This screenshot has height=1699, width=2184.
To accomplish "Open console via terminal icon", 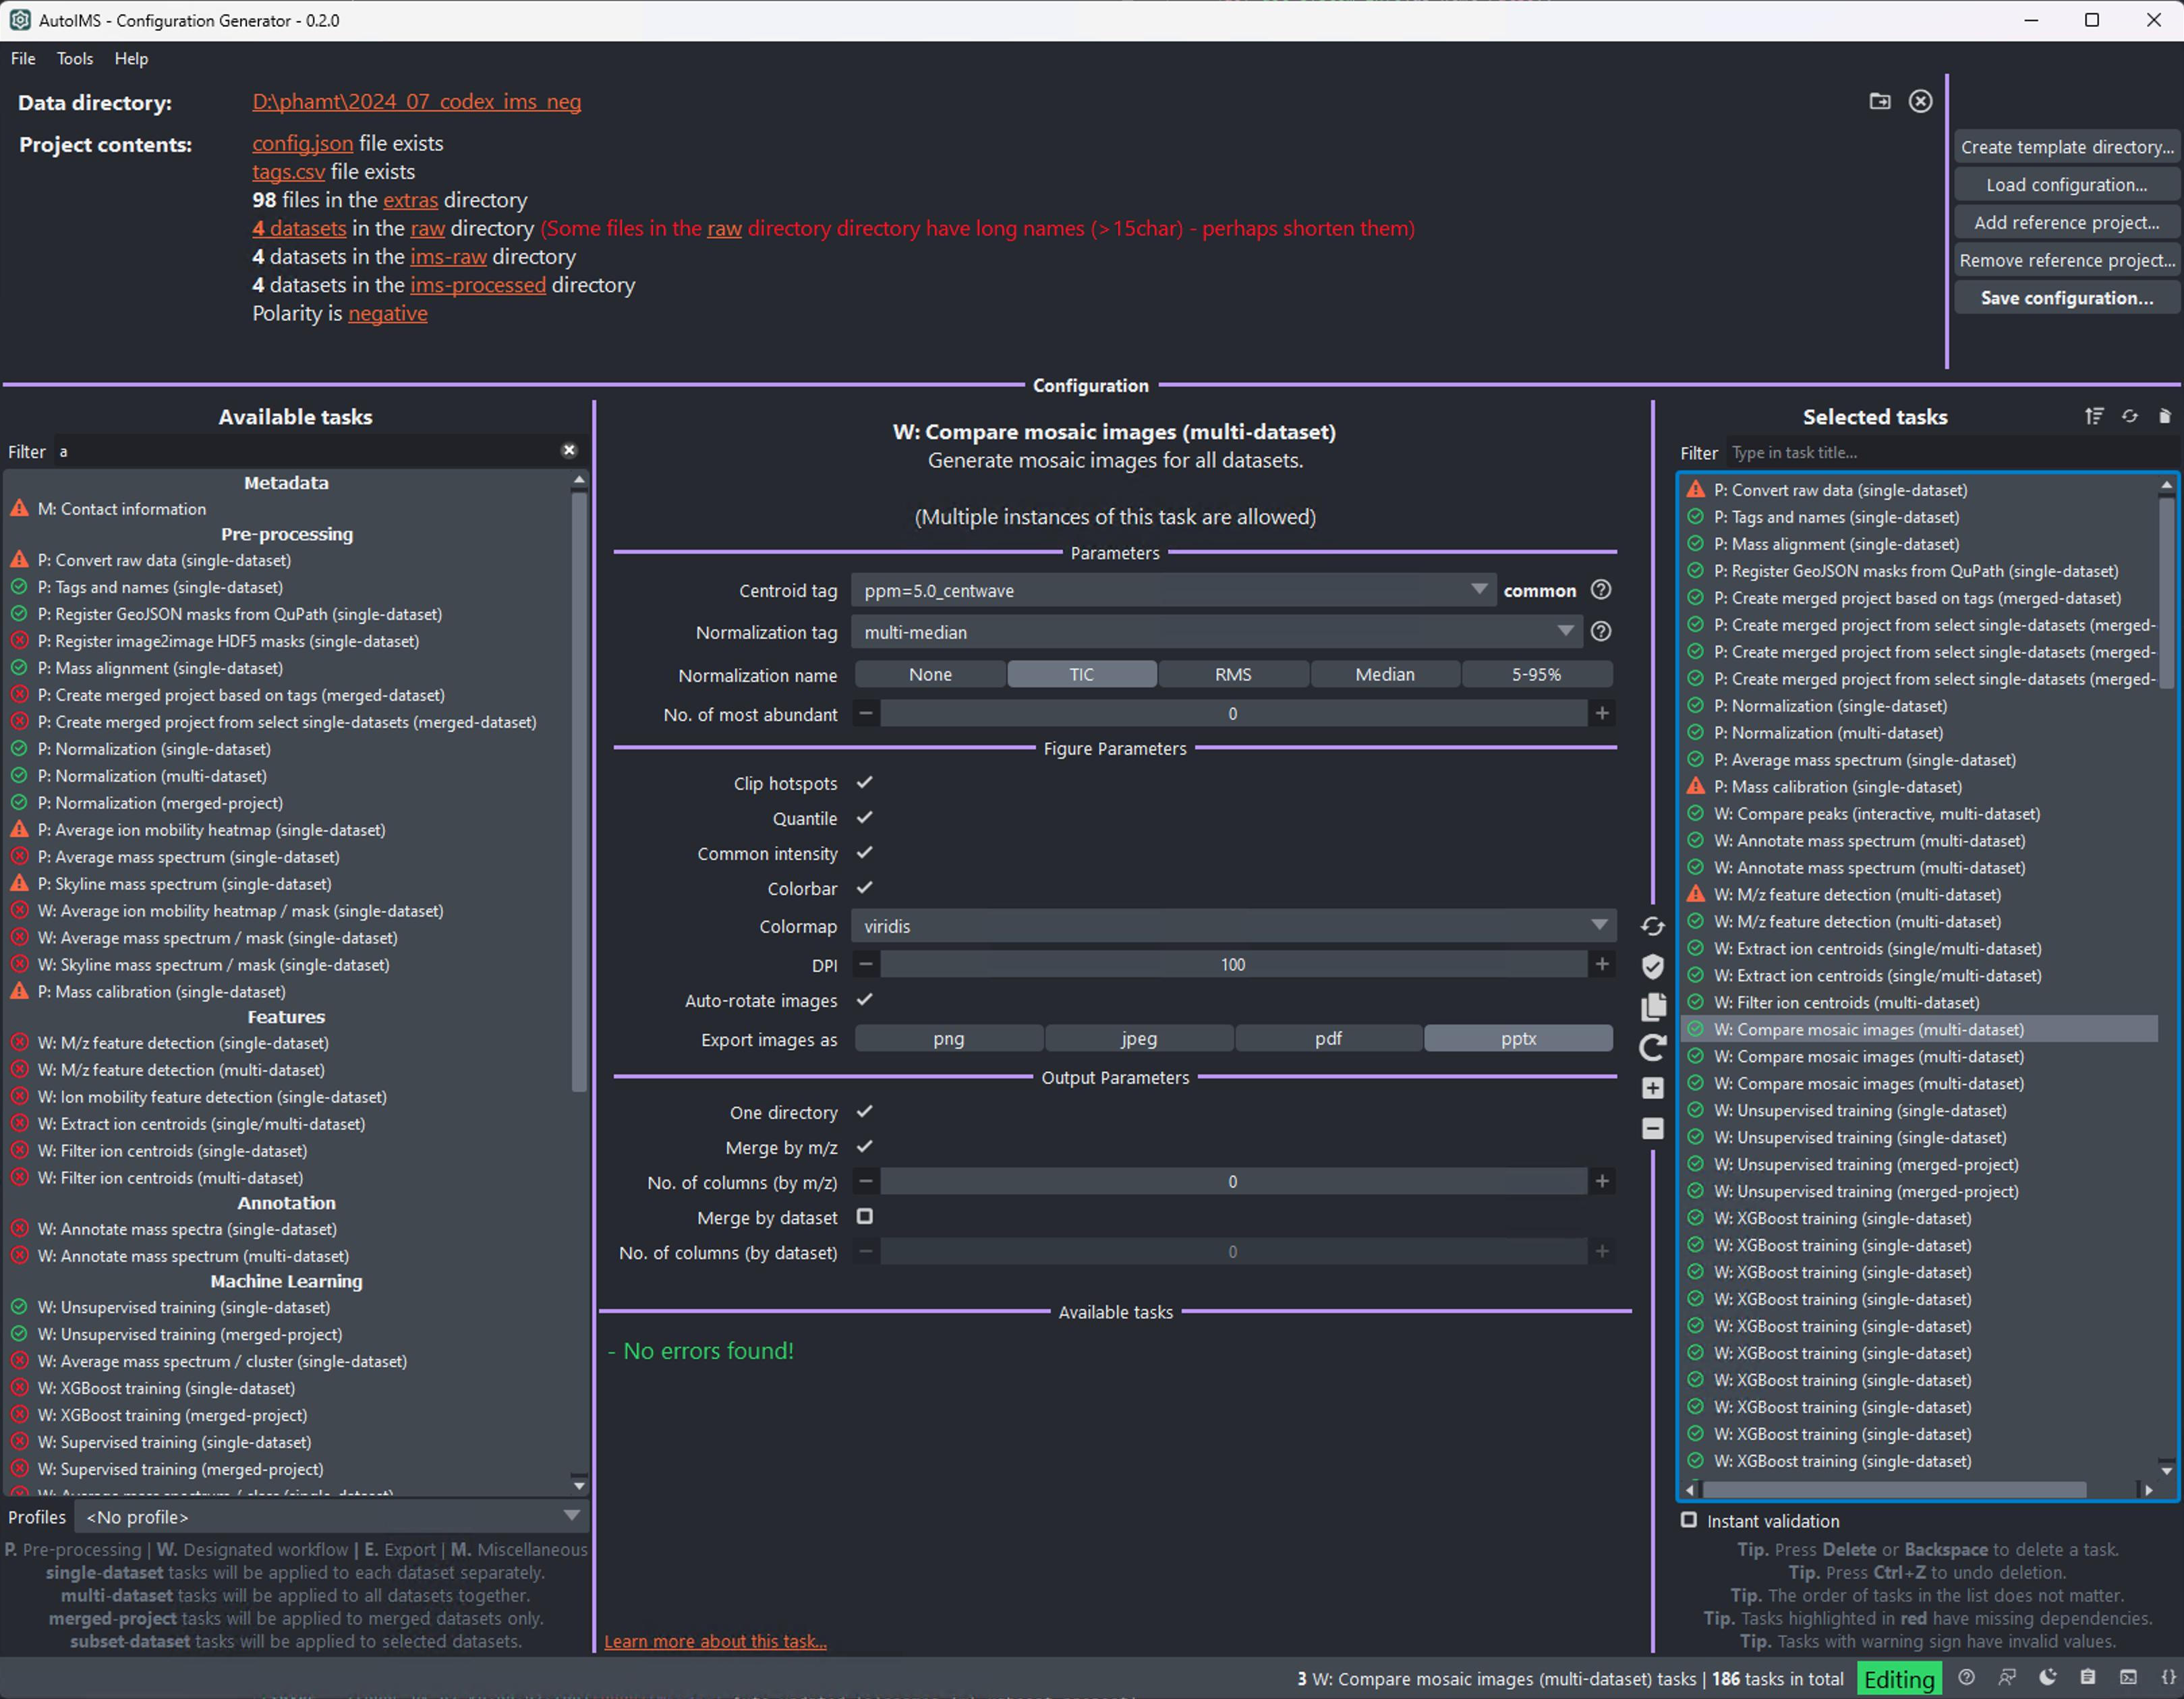I will coord(2128,1677).
